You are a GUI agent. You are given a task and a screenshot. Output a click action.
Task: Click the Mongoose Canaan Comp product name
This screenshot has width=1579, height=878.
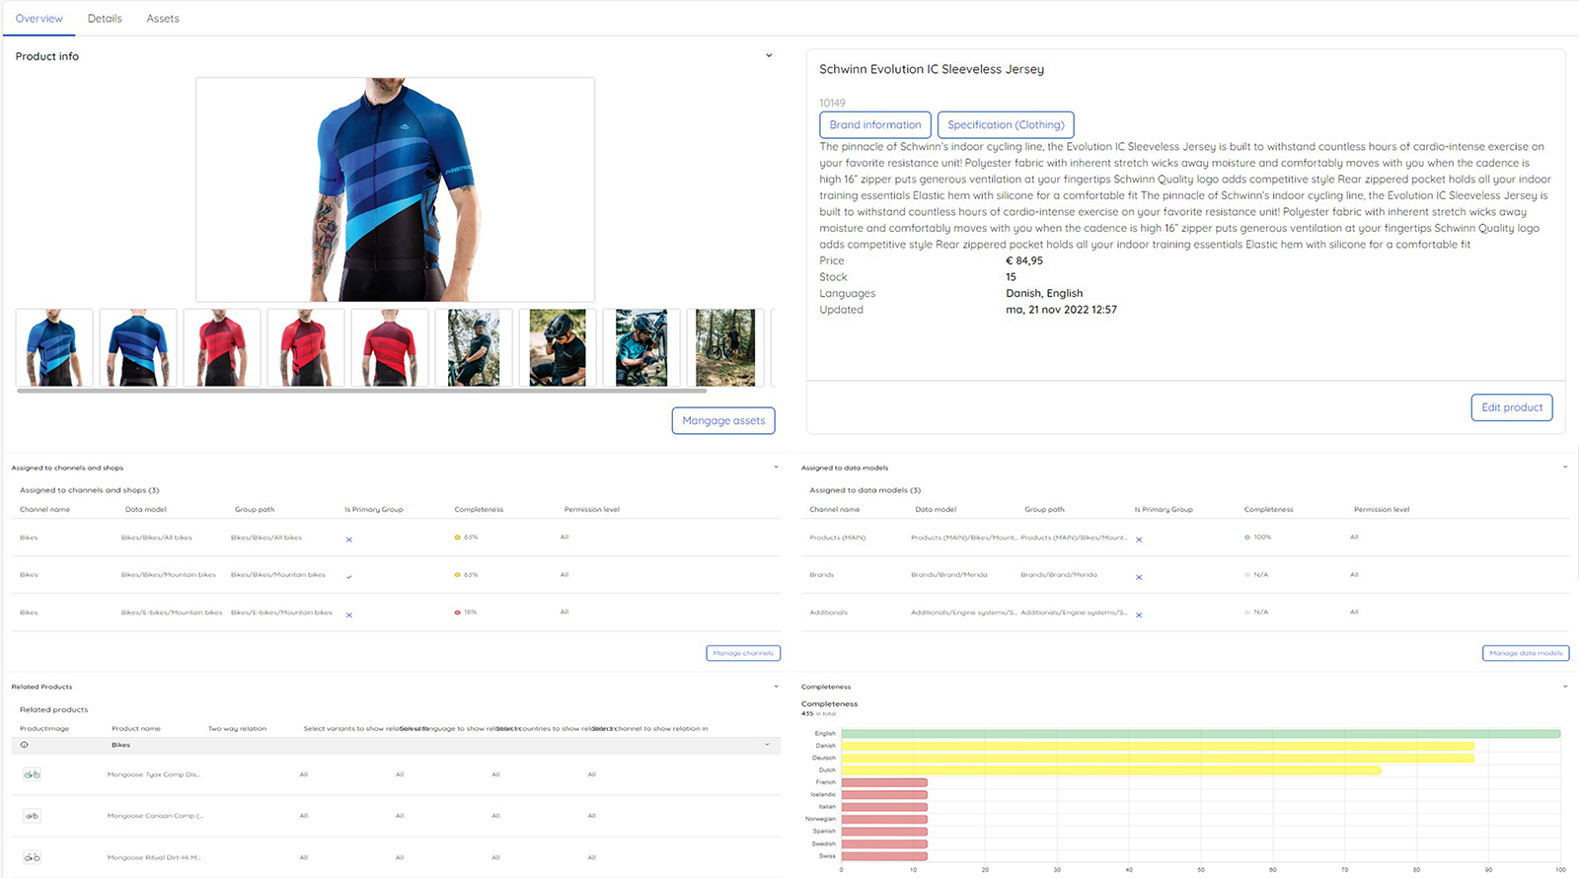click(x=156, y=816)
